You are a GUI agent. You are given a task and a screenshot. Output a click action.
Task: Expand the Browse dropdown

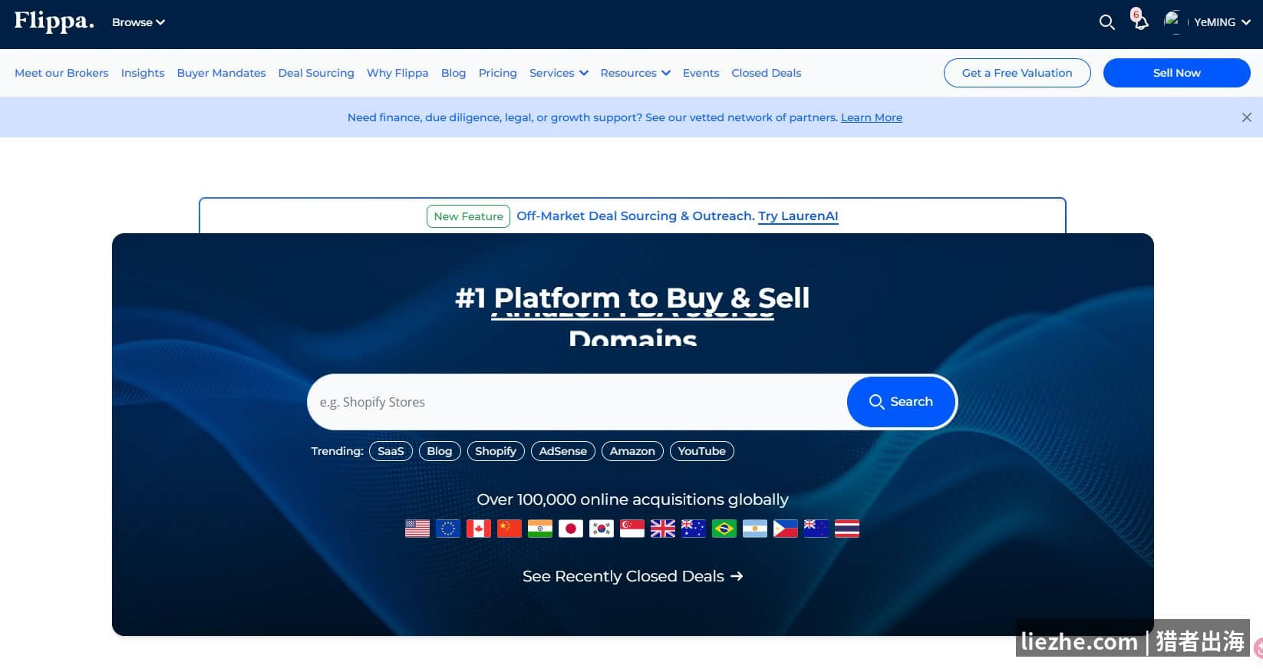click(x=138, y=22)
